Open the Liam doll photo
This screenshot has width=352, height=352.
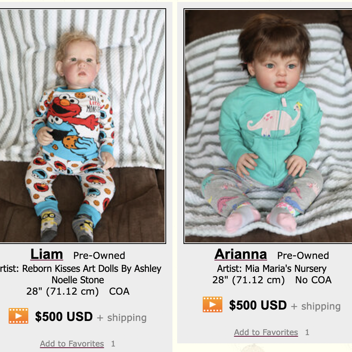click(x=82, y=126)
